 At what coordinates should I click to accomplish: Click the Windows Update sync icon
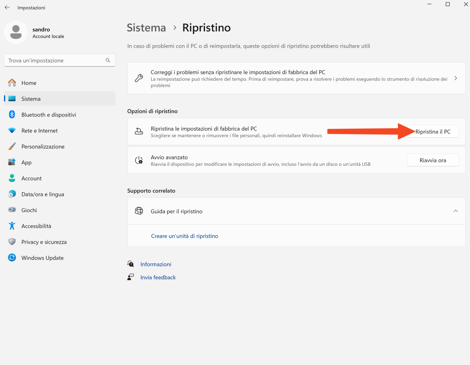(x=12, y=258)
